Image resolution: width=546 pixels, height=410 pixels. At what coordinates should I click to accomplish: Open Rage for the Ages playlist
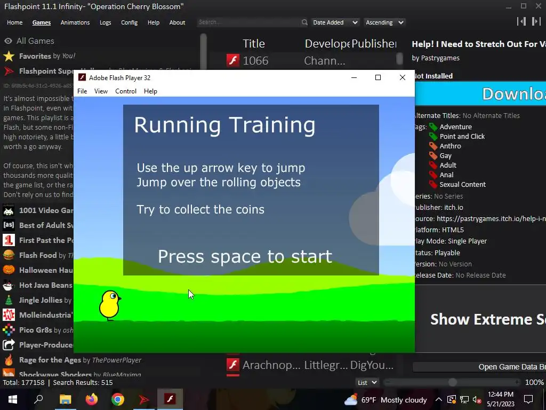click(72, 360)
